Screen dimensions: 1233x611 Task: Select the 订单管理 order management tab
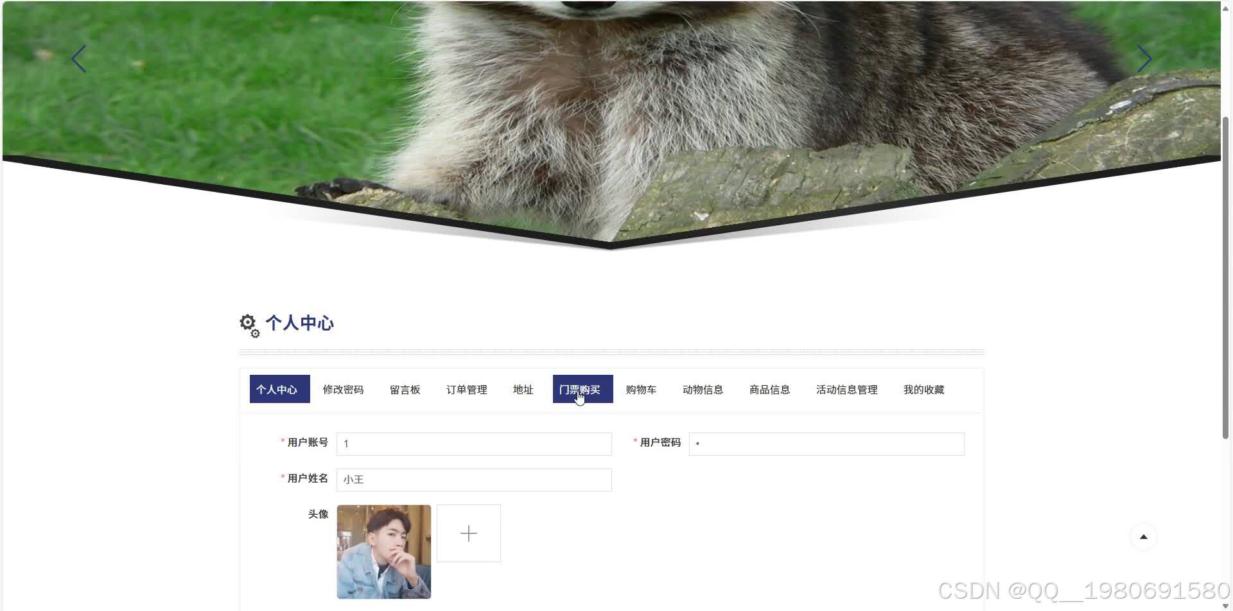pos(466,389)
